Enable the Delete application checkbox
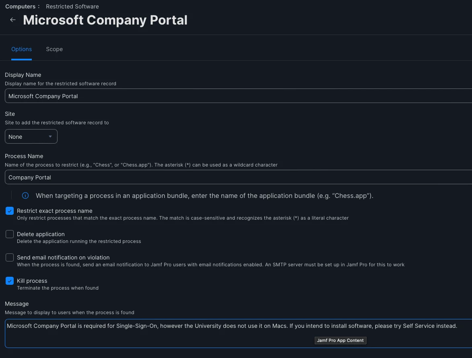This screenshot has height=358, width=472. tap(10, 234)
